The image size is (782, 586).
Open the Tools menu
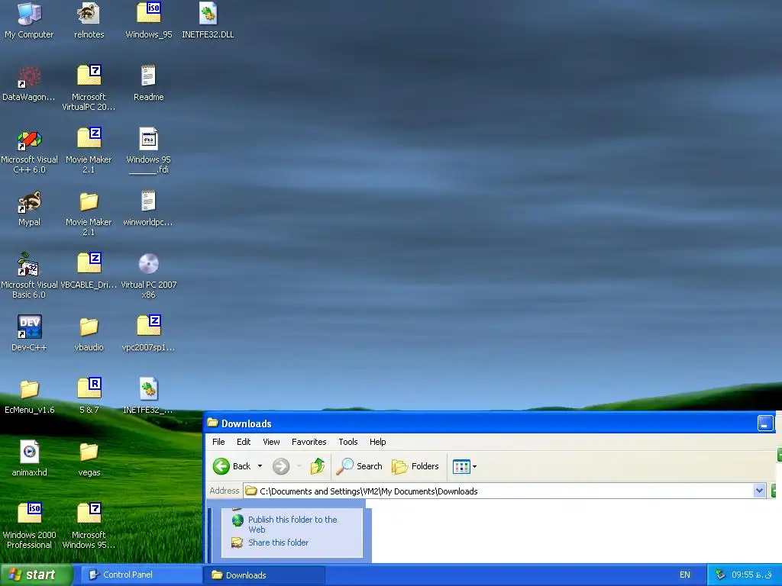348,442
